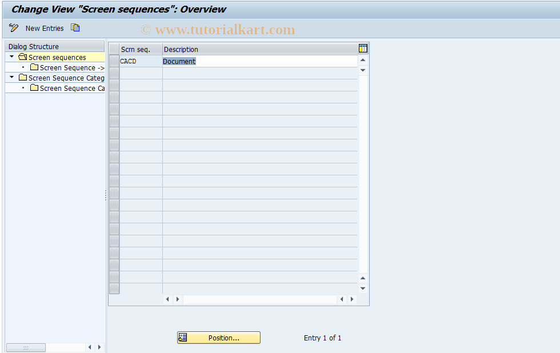Screen dimensions: 560x353
Task: Click the Entry 1 of 1 text
Action: pos(322,338)
